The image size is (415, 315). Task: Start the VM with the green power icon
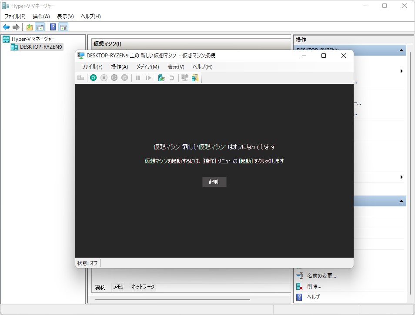(93, 78)
